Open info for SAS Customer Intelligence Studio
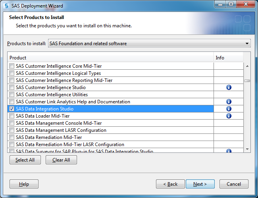 pos(229,88)
